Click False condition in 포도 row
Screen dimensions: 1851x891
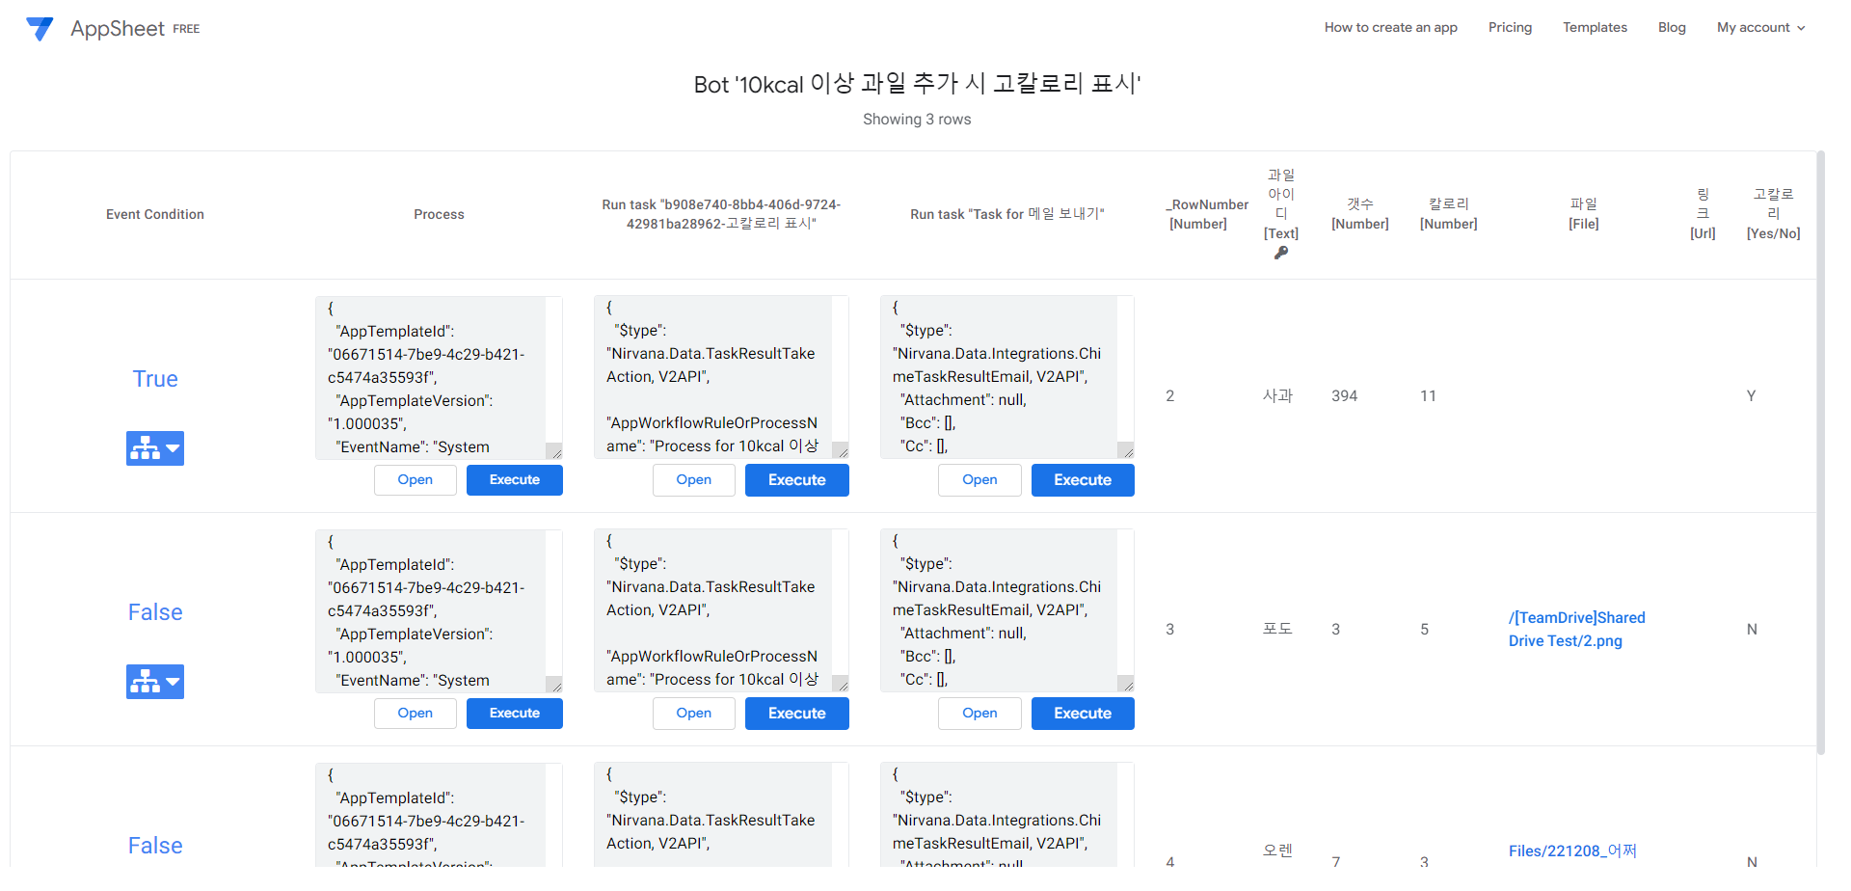pyautogui.click(x=155, y=612)
